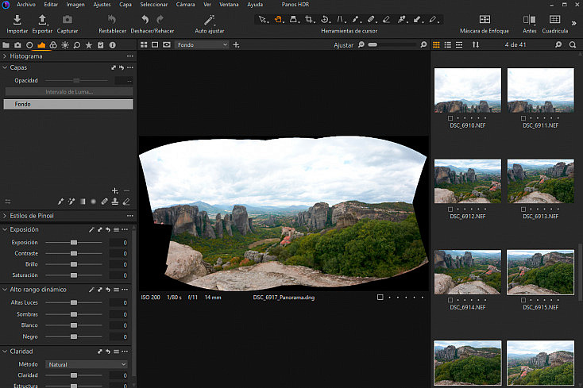This screenshot has height=388, width=583.
Task: Click Exposición auto-adjust wand icon
Action: point(91,229)
